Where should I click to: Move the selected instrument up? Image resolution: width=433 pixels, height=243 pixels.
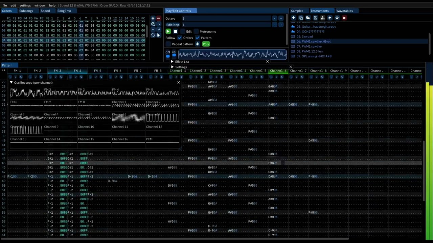tap(330, 18)
